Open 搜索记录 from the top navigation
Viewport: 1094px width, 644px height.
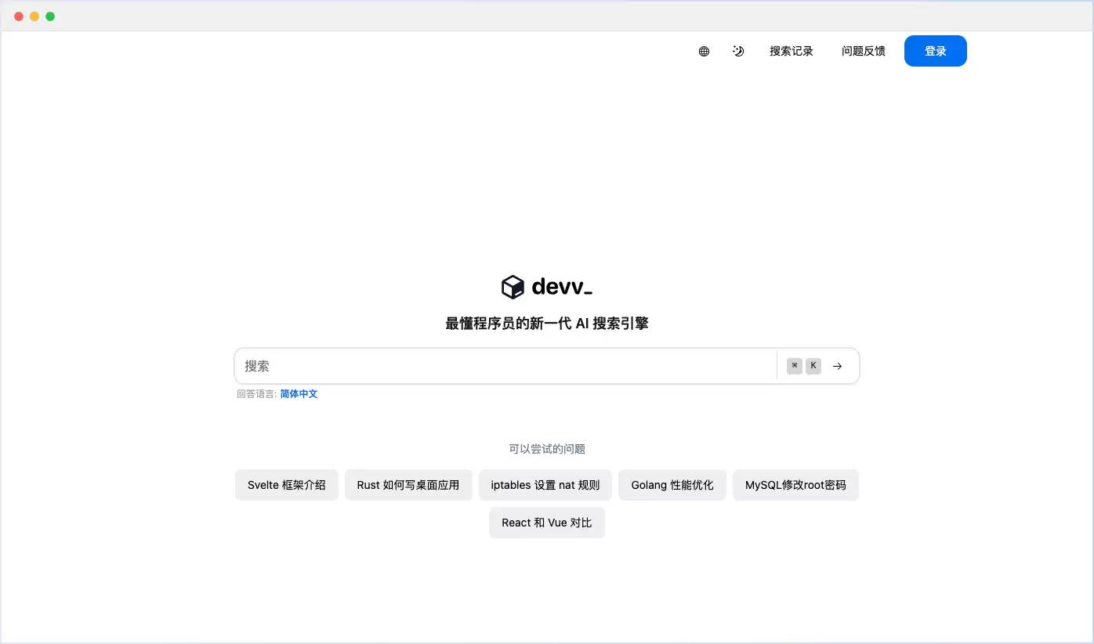point(792,50)
